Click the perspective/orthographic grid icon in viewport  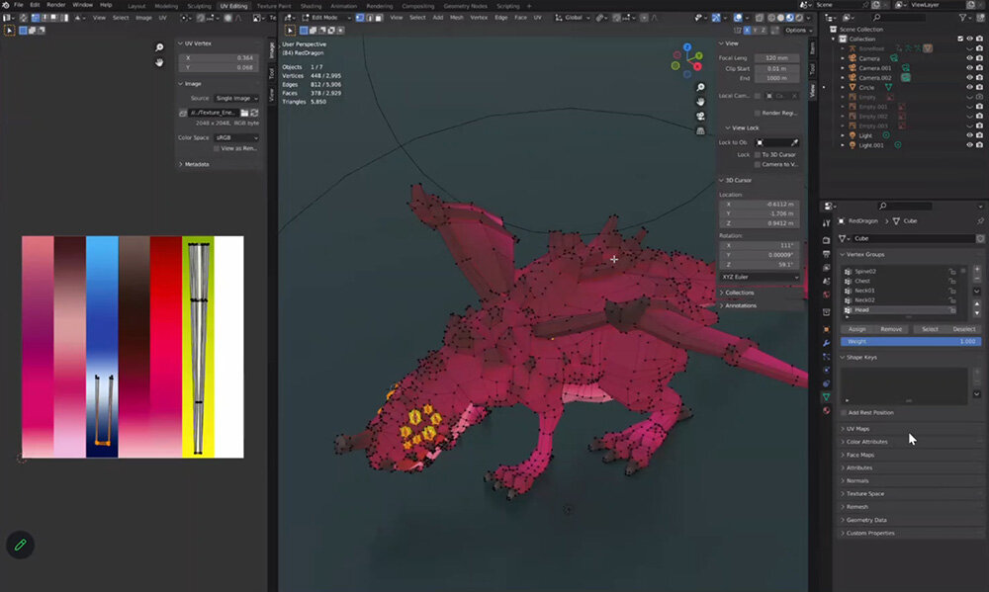coord(700,130)
